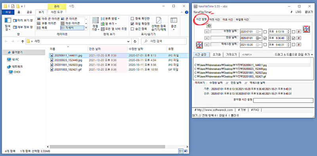Open the address bar history dropdown
This screenshot has height=156, width=317.
tap(128, 41)
